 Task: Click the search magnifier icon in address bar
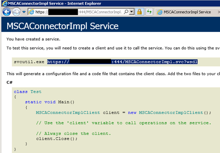tap(125, 12)
